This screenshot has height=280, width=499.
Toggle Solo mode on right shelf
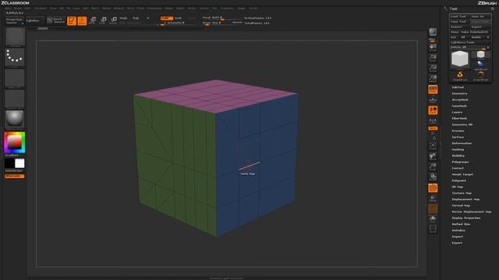(x=433, y=219)
